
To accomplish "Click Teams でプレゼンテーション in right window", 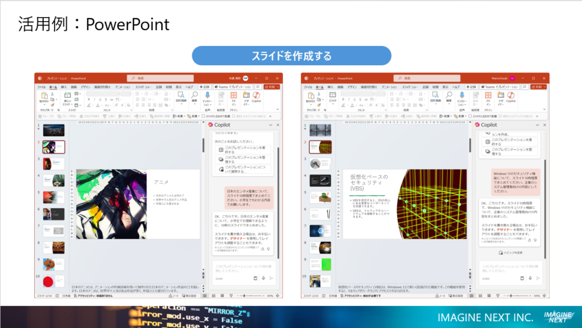I will point(500,87).
